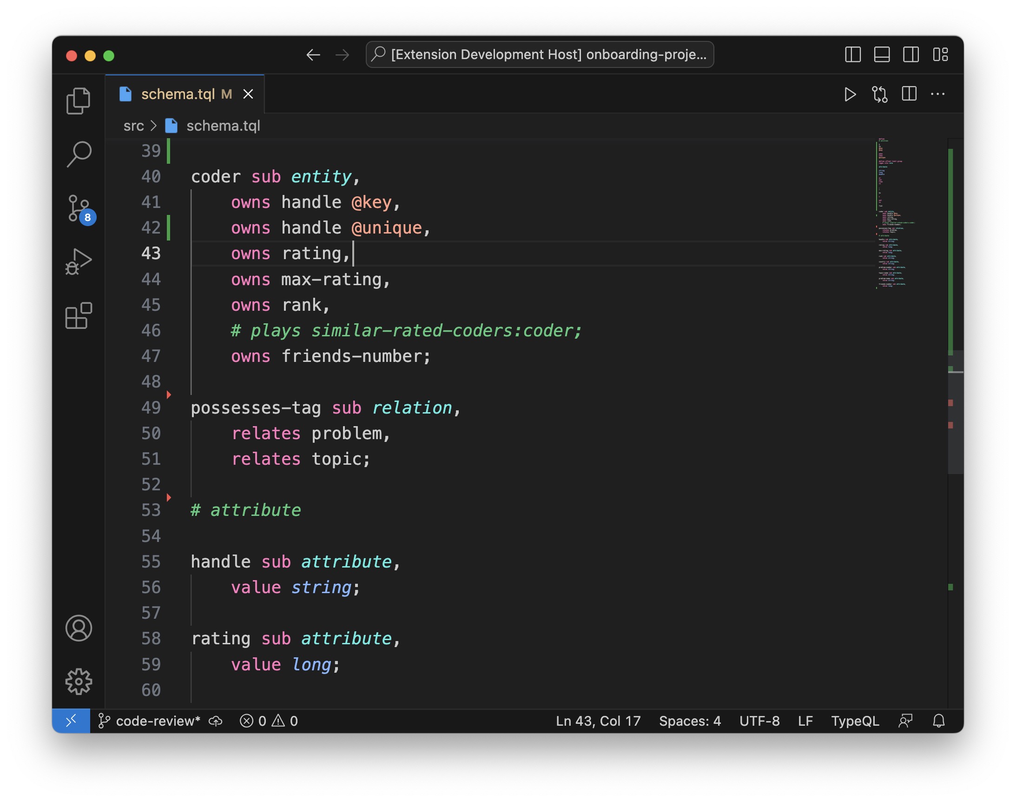Click the code-review branch in status bar
Viewport: 1016px width, 802px height.
(150, 721)
